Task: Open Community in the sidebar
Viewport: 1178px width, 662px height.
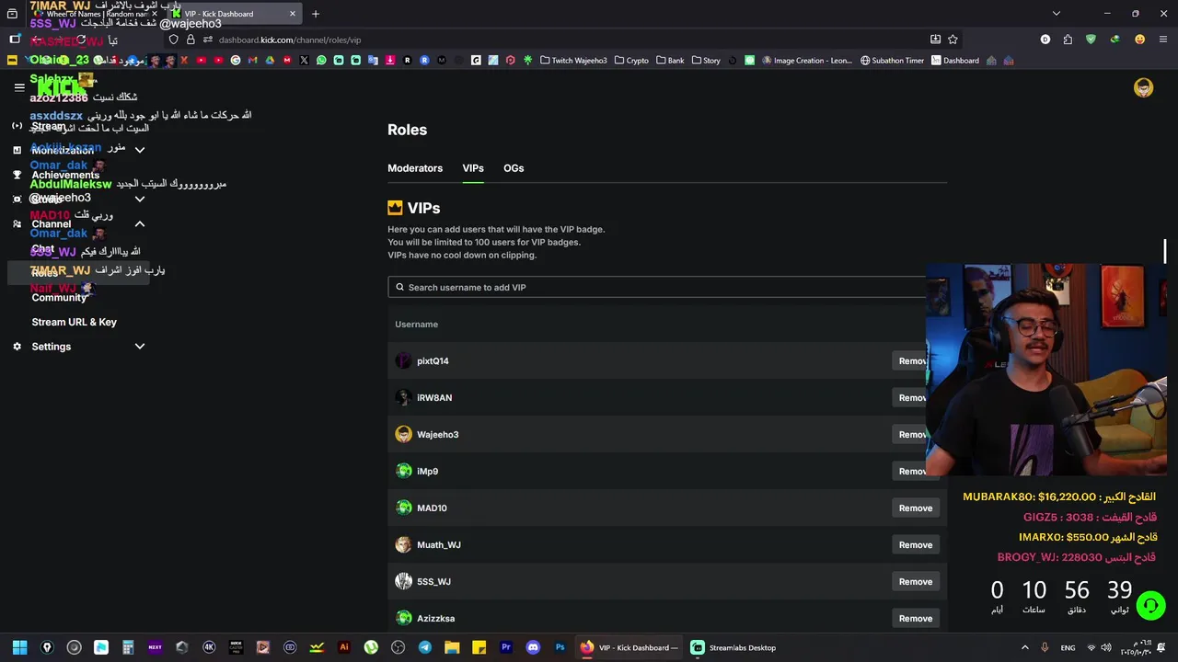Action: click(59, 297)
